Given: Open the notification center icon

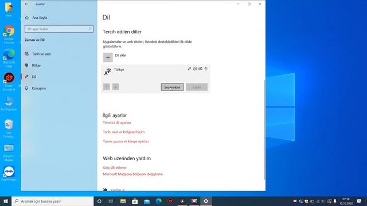Looking at the screenshot, I should click(360, 201).
